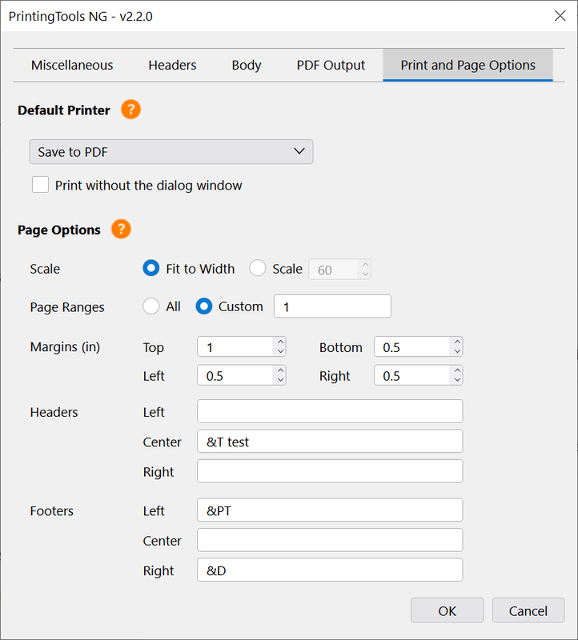Open the PDF Output tab
Screen dimensions: 578x640
331,66
